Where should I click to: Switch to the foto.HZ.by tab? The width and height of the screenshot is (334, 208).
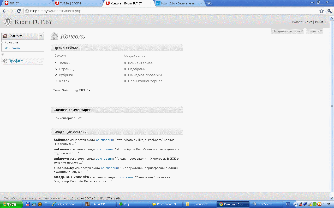click(x=179, y=3)
